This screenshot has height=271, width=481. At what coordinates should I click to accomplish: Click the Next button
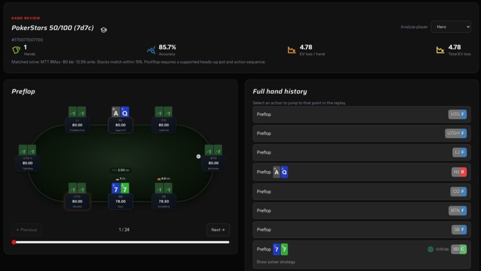coord(218,230)
